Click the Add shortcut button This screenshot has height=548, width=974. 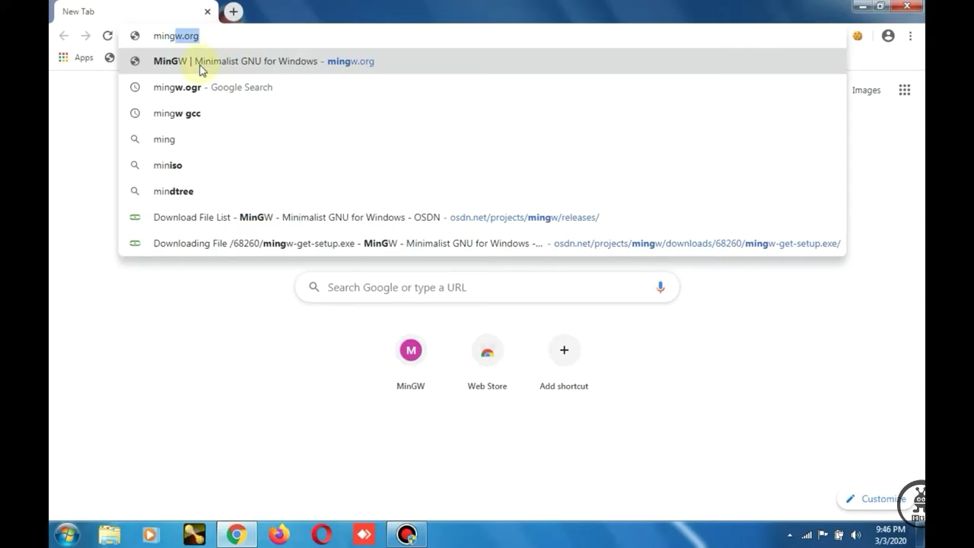(564, 364)
